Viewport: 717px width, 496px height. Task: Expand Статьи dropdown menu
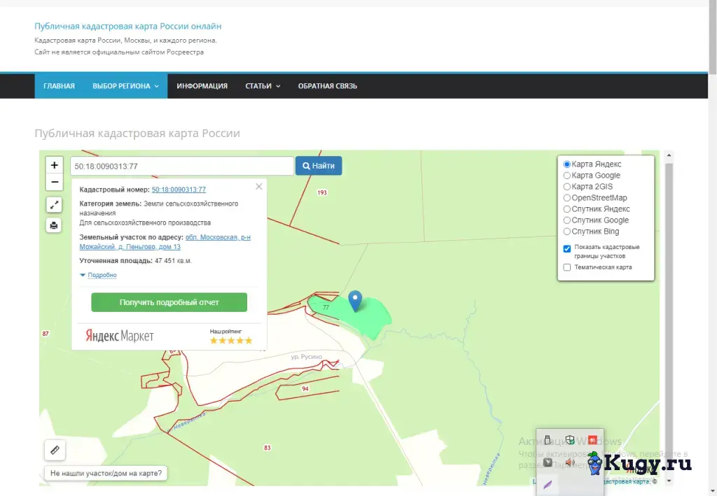pos(263,86)
